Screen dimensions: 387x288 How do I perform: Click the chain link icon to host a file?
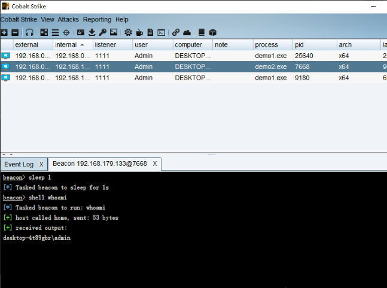click(176, 32)
